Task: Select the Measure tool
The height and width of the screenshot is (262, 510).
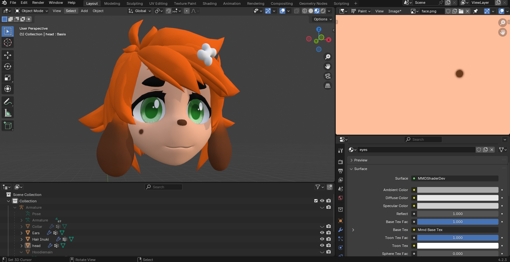Action: click(x=8, y=113)
